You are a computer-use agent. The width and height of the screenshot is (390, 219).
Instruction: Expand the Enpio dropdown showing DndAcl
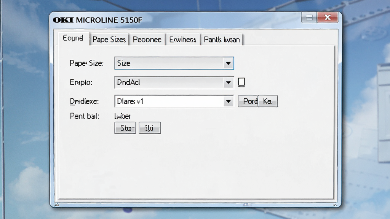(x=174, y=83)
